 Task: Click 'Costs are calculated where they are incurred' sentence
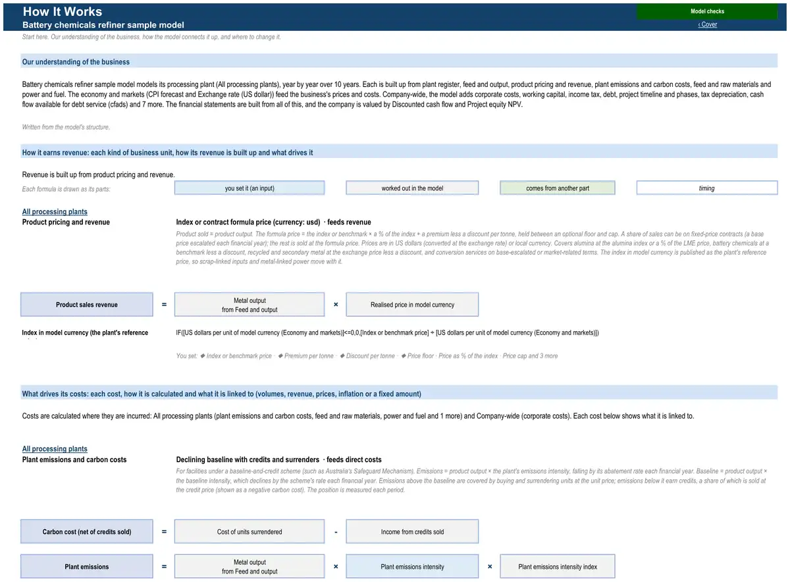click(x=358, y=416)
